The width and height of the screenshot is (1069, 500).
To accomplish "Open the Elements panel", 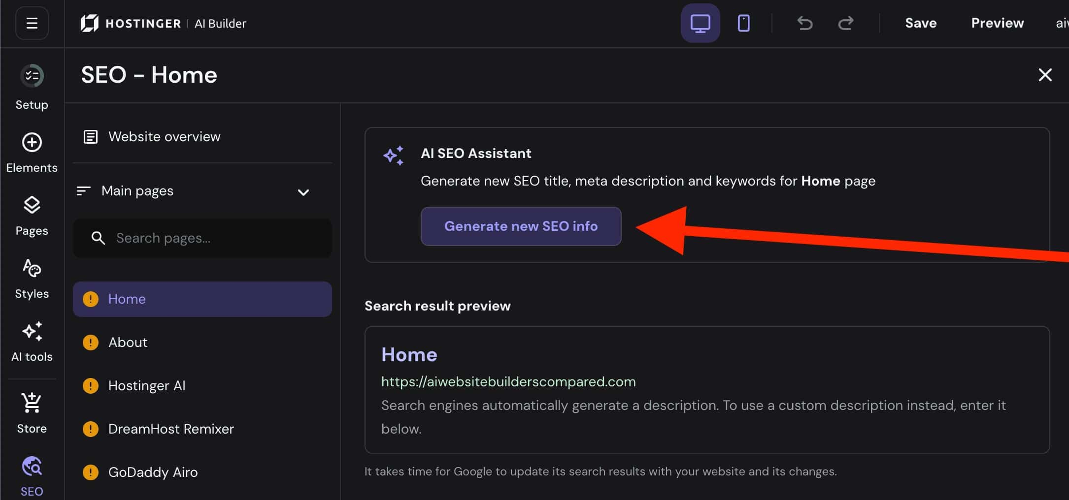I will pos(32,153).
